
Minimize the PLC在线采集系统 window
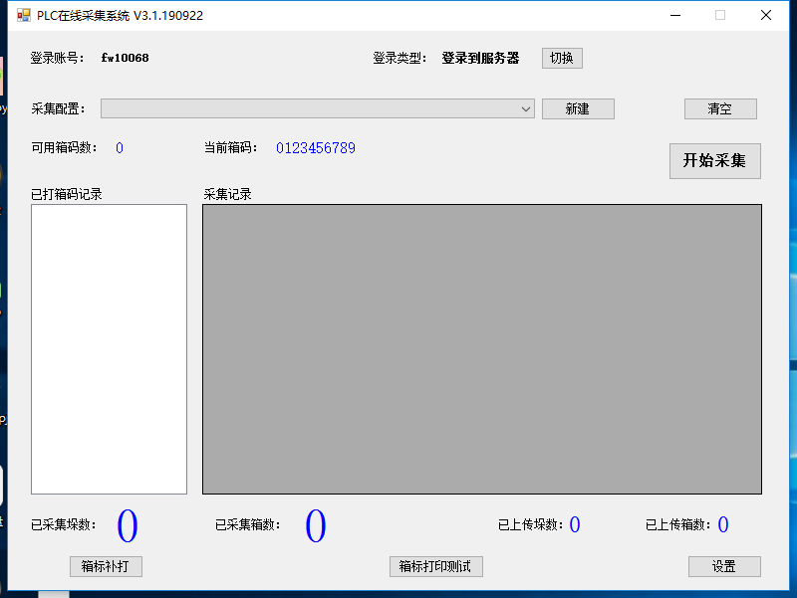[x=675, y=15]
